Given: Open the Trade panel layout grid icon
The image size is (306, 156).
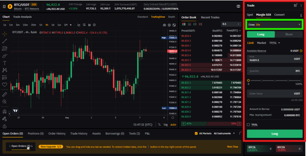Looking at the screenshot, I should 295,5.
